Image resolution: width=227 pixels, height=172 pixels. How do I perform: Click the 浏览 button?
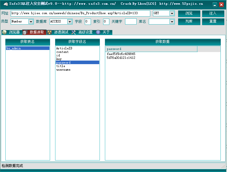coord(189,14)
